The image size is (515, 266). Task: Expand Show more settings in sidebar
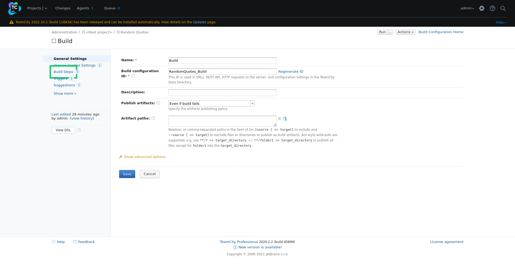[65, 94]
